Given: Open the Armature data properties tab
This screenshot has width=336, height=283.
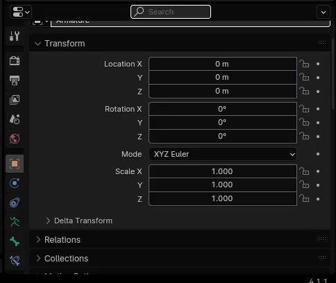Looking at the screenshot, I should [x=15, y=222].
